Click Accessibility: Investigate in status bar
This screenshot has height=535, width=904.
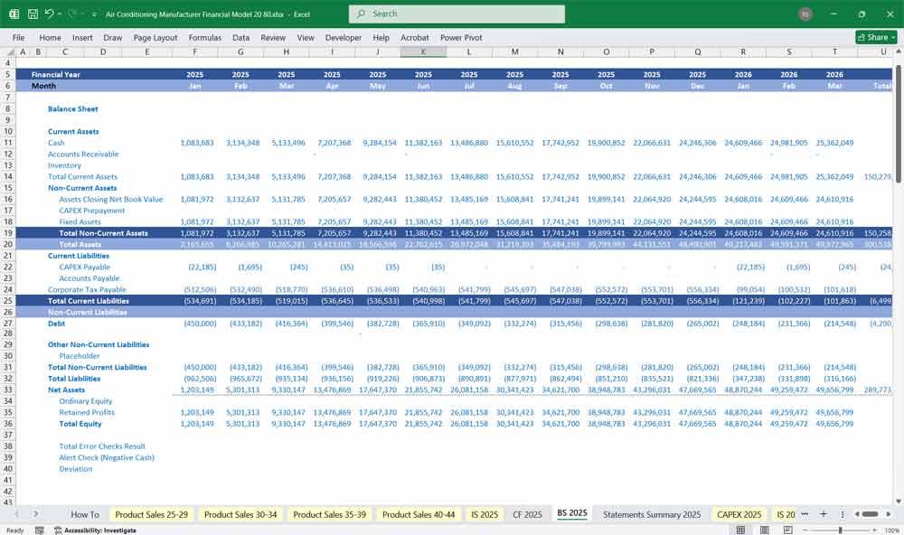click(93, 530)
